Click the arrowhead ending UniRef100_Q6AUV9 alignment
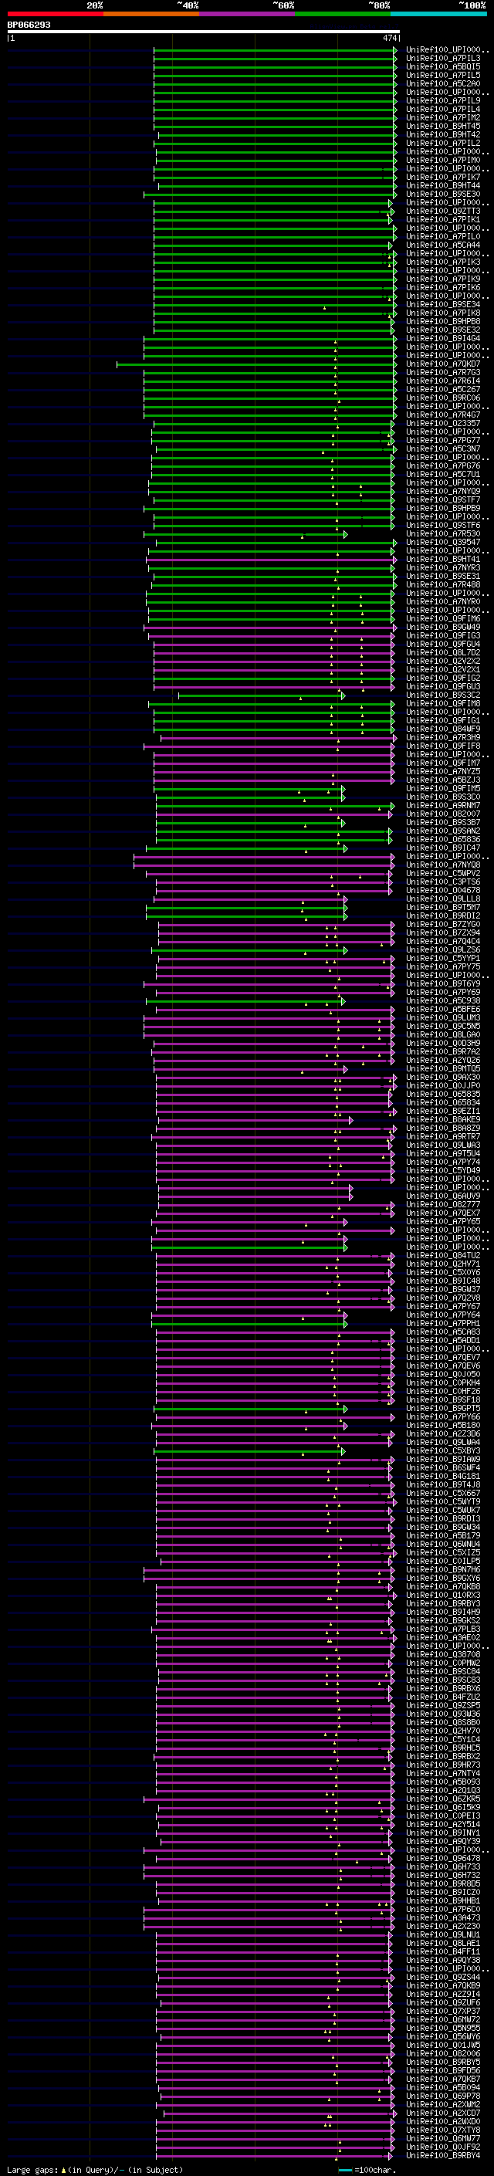 pyautogui.click(x=350, y=1196)
